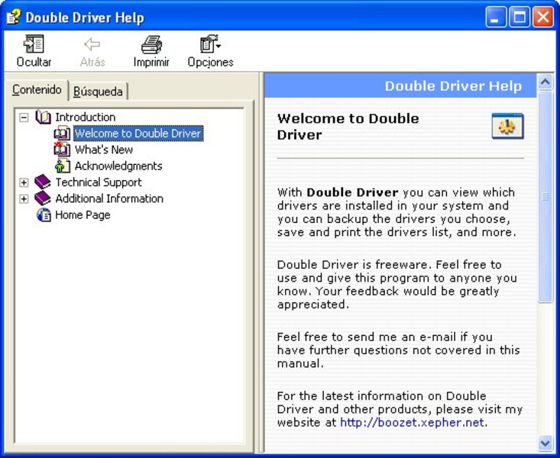
Task: Click the Acknowledgments page icon
Action: [63, 166]
